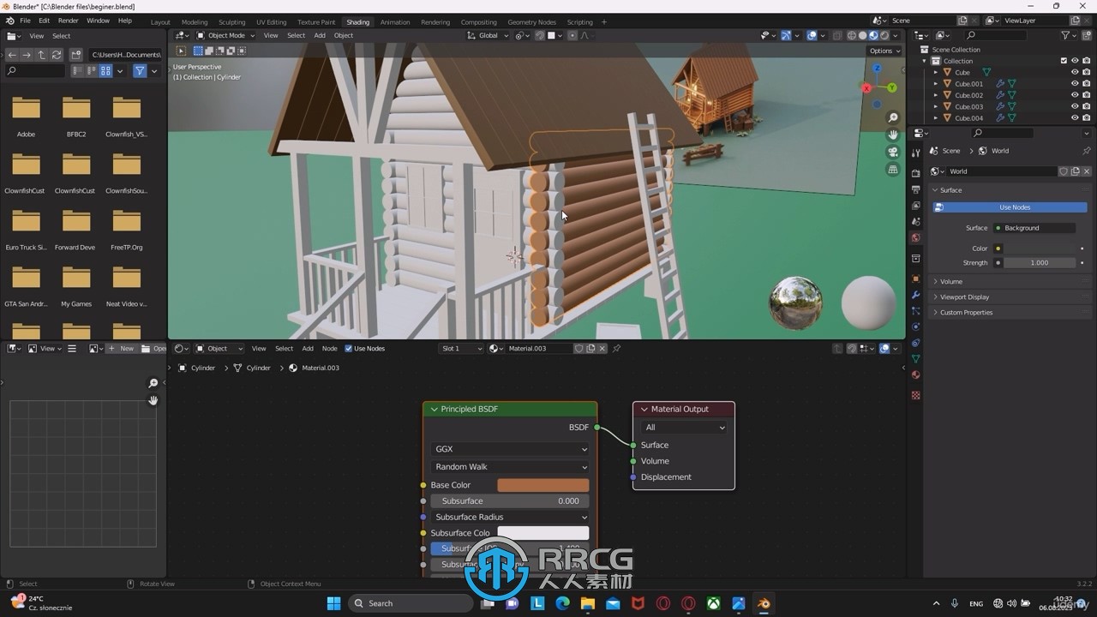This screenshot has width=1097, height=617.
Task: Click the viewport pan hand gizmo
Action: pyautogui.click(x=893, y=135)
